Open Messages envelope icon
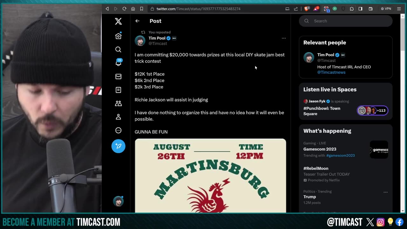 118,76
